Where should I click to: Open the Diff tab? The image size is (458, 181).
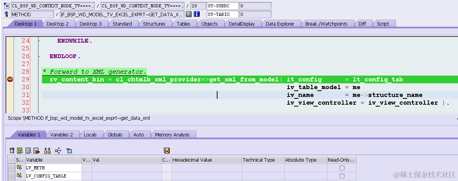362,24
